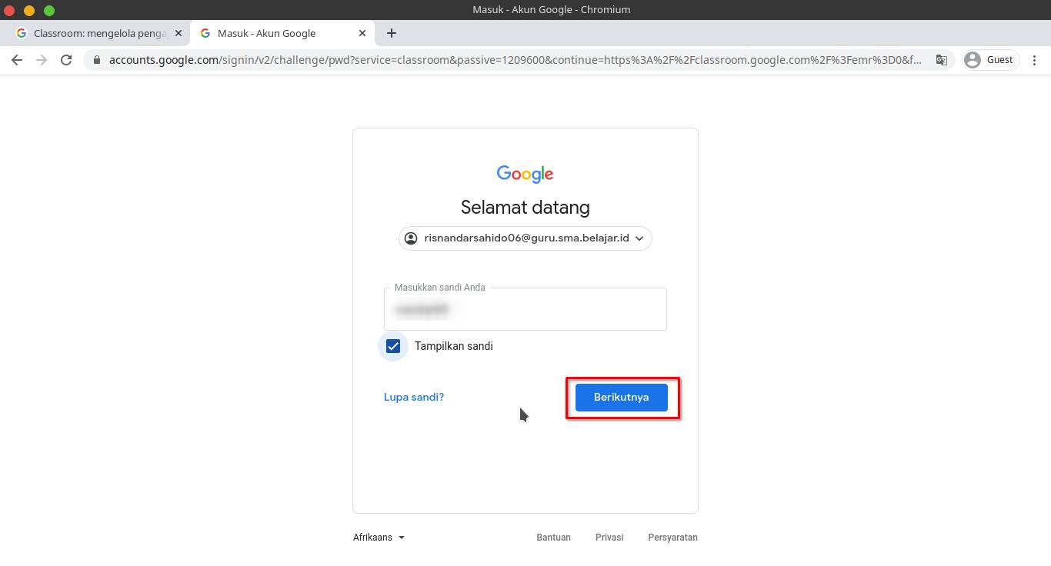Open the Guest profile button

[x=989, y=60]
